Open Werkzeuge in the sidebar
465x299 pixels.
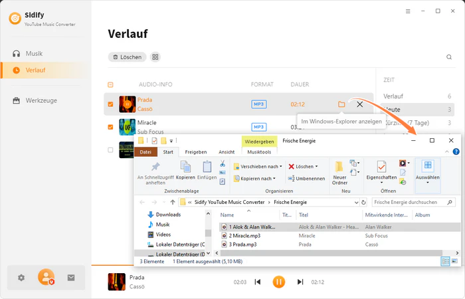pyautogui.click(x=35, y=100)
